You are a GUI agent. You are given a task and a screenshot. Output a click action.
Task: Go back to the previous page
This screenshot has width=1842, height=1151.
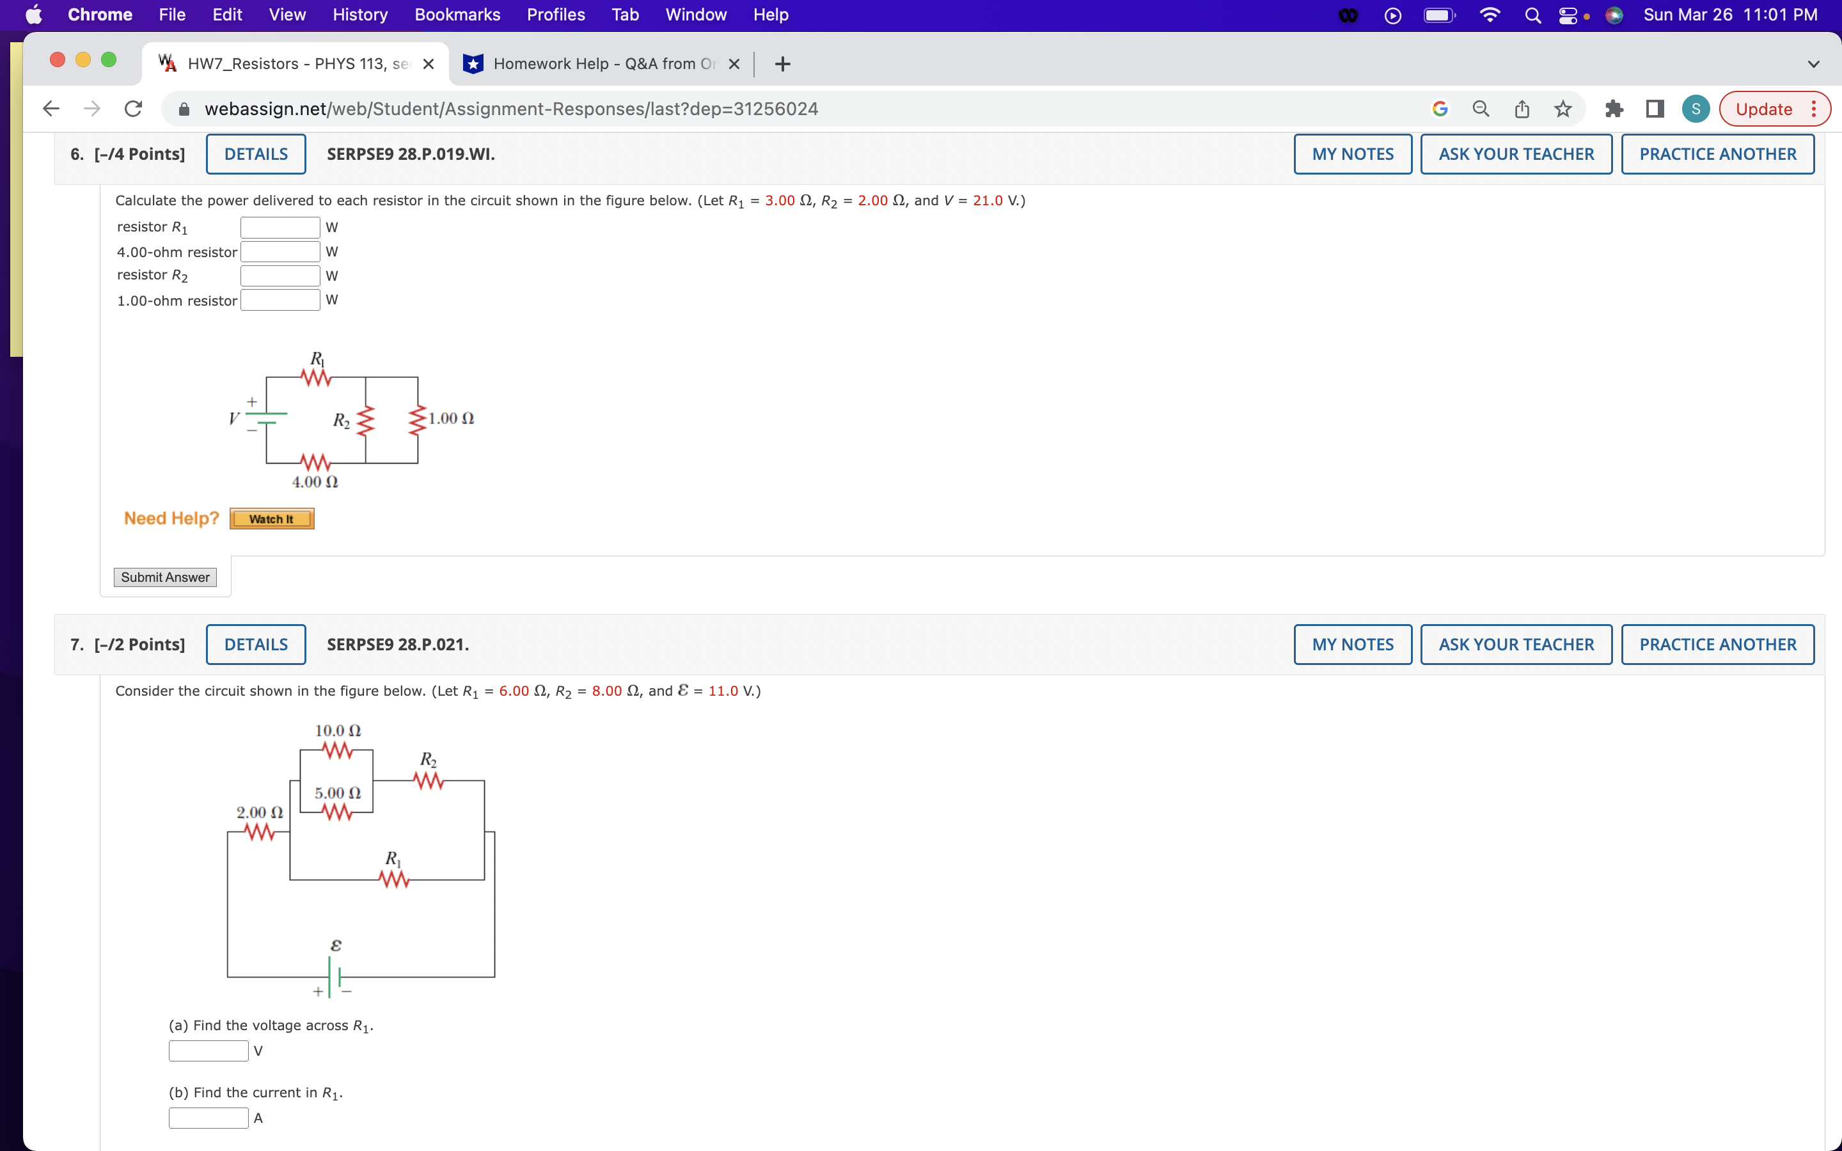(x=51, y=109)
